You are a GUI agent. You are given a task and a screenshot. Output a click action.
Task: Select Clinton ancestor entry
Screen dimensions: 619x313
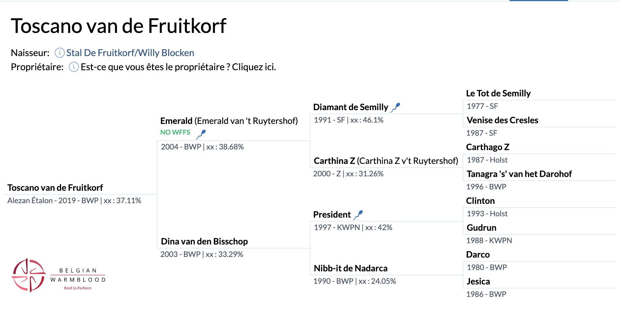(x=480, y=201)
